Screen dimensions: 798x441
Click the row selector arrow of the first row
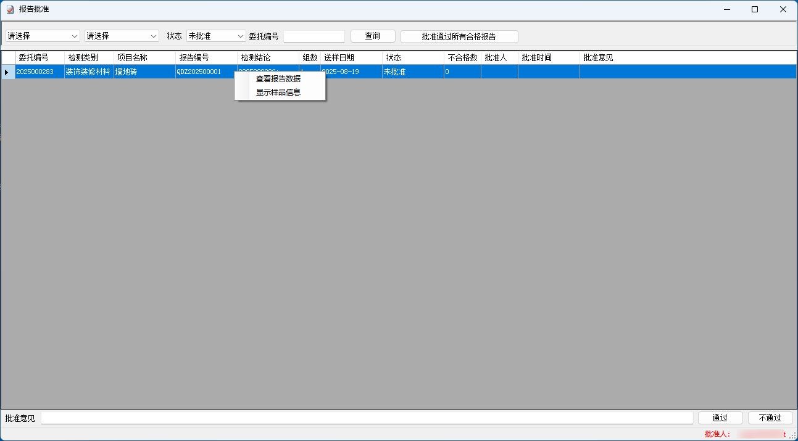click(x=7, y=72)
